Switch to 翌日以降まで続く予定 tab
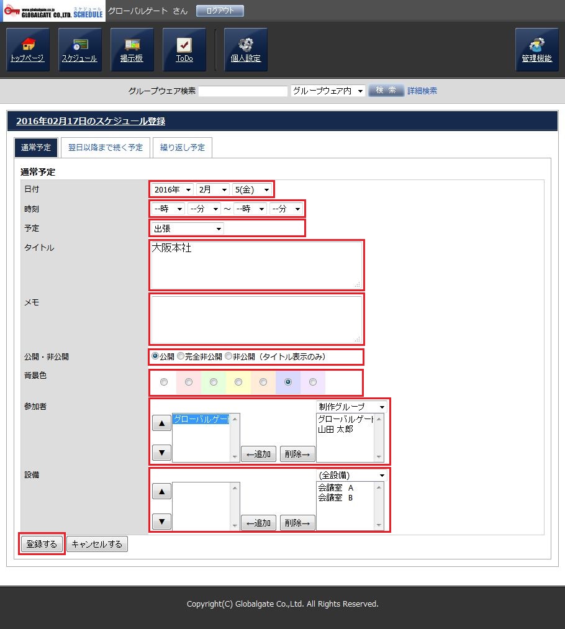The image size is (565, 629). (106, 148)
